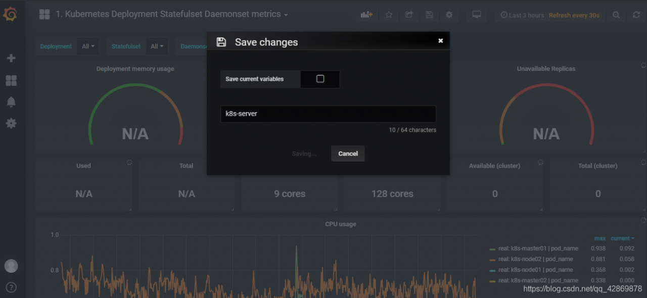This screenshot has height=298, width=647.
Task: Open the Create plus menu in sidebar
Action: point(11,58)
